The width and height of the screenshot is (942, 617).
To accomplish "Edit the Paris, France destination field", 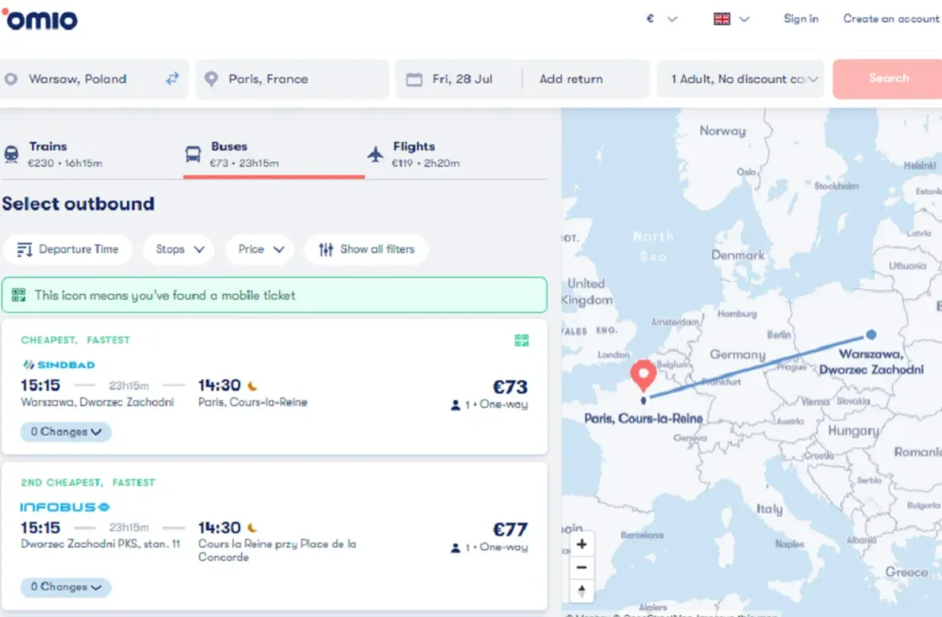I will coord(292,79).
